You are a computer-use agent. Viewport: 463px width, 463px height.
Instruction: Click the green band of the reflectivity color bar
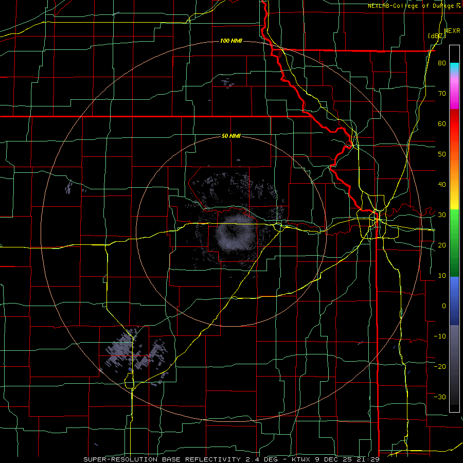tap(454, 243)
